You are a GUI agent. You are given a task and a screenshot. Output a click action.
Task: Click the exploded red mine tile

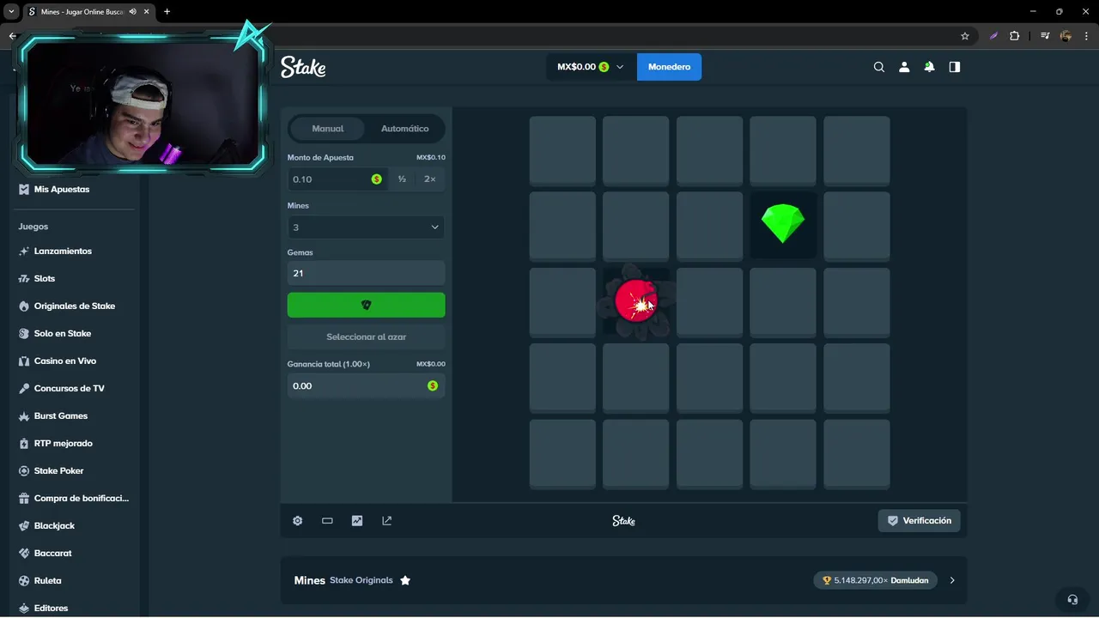635,301
